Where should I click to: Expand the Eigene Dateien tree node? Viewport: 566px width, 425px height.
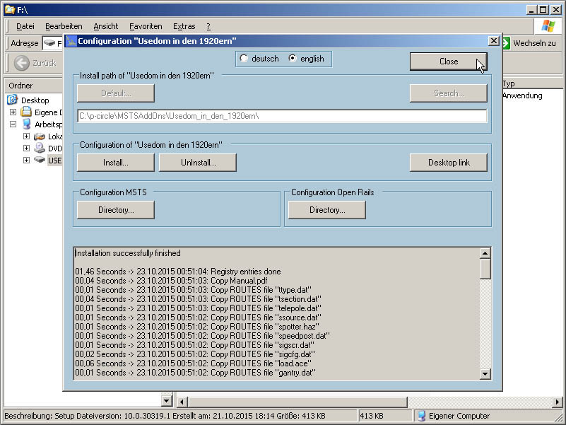pos(13,112)
